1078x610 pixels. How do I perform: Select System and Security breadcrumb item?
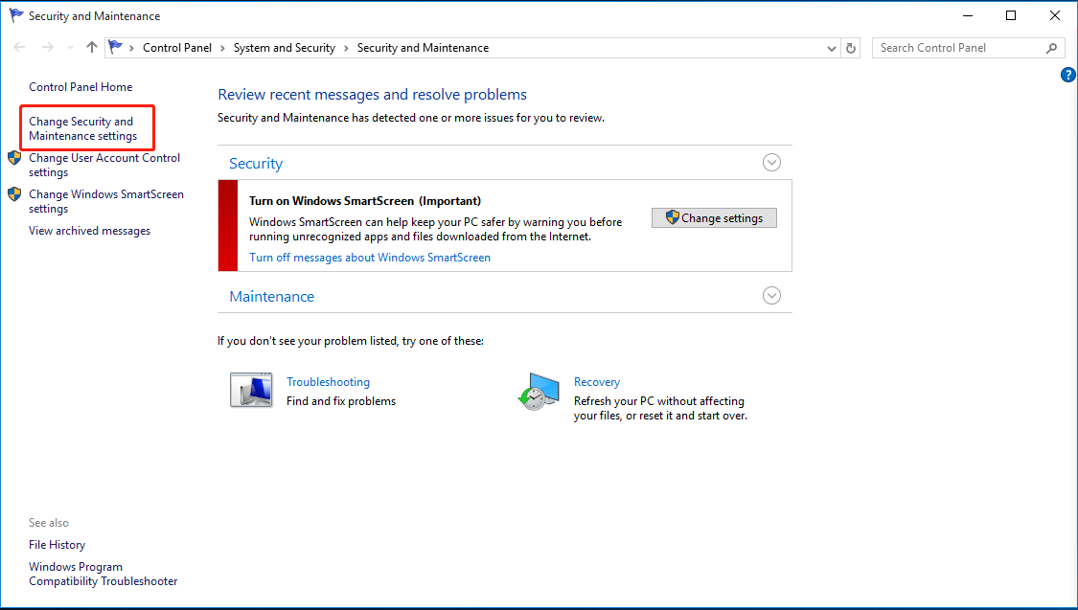click(285, 48)
